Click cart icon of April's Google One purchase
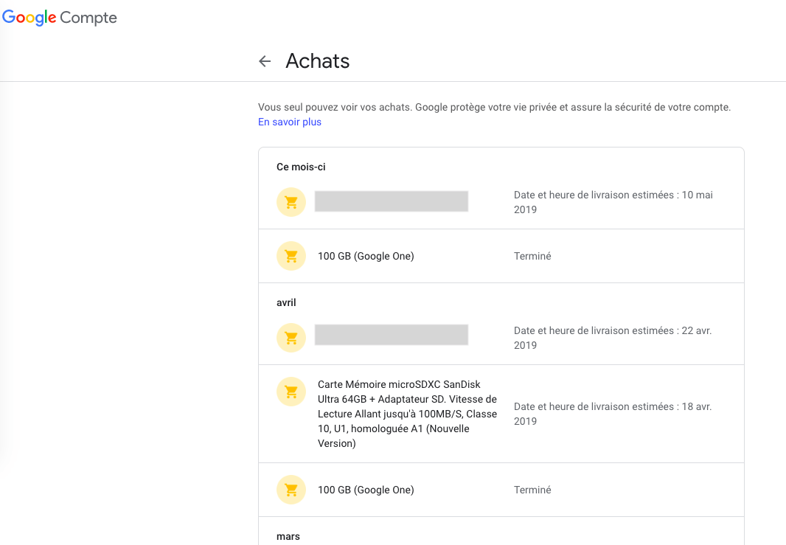Image resolution: width=786 pixels, height=545 pixels. 291,490
